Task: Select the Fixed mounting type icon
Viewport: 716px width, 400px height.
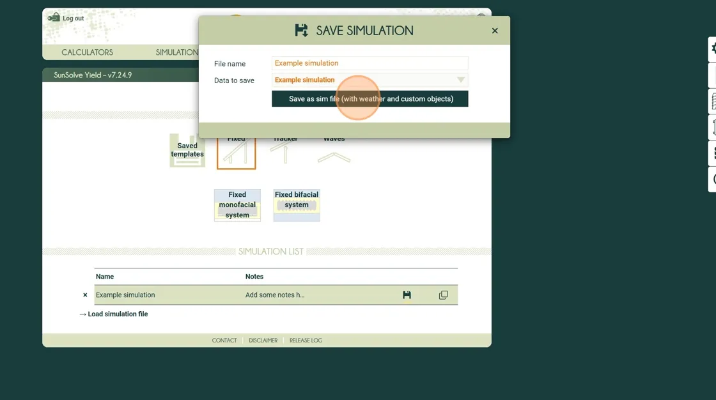Action: click(x=236, y=153)
